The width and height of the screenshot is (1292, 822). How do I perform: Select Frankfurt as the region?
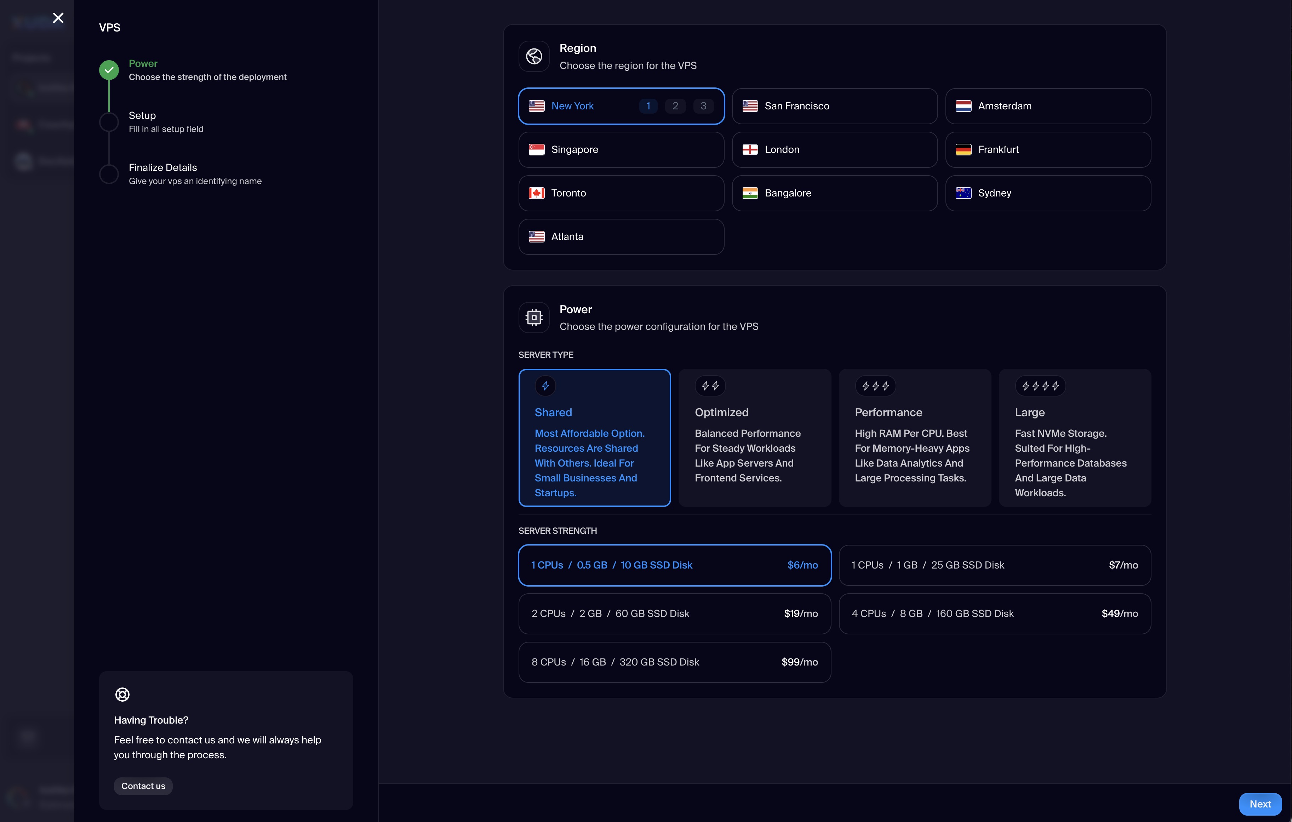pyautogui.click(x=1047, y=150)
